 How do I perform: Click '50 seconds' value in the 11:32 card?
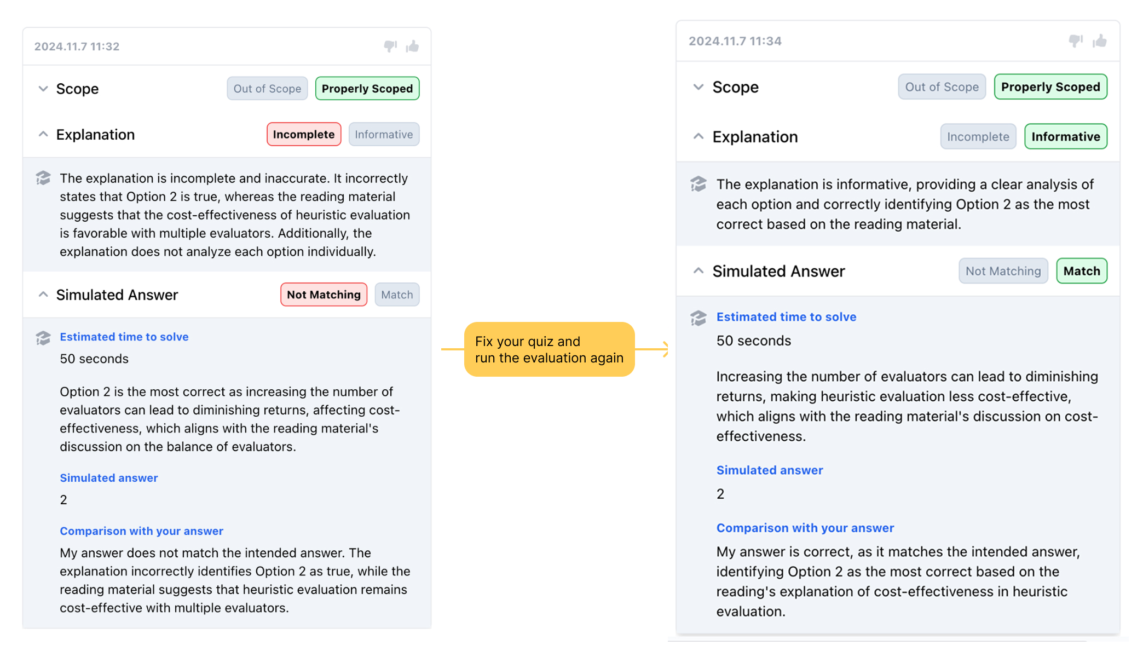[94, 359]
